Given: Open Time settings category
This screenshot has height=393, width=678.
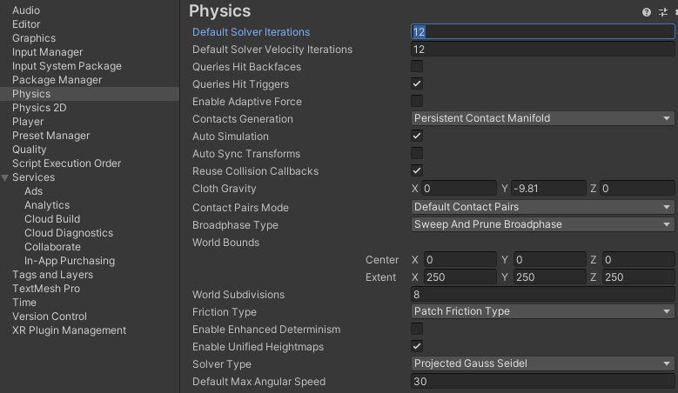Looking at the screenshot, I should (x=24, y=303).
